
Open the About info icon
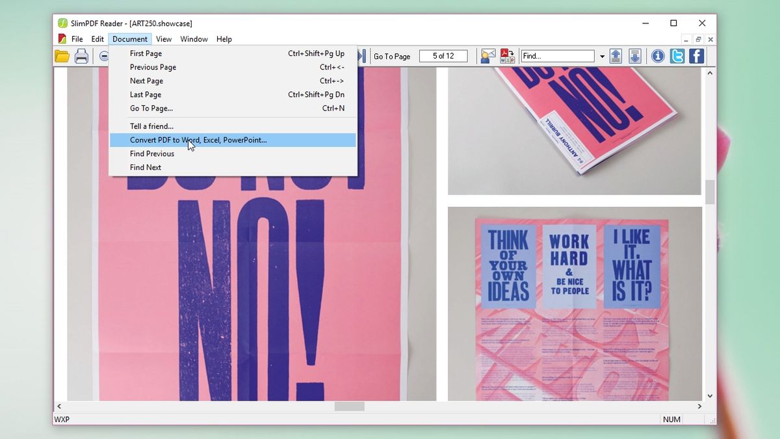coord(657,56)
